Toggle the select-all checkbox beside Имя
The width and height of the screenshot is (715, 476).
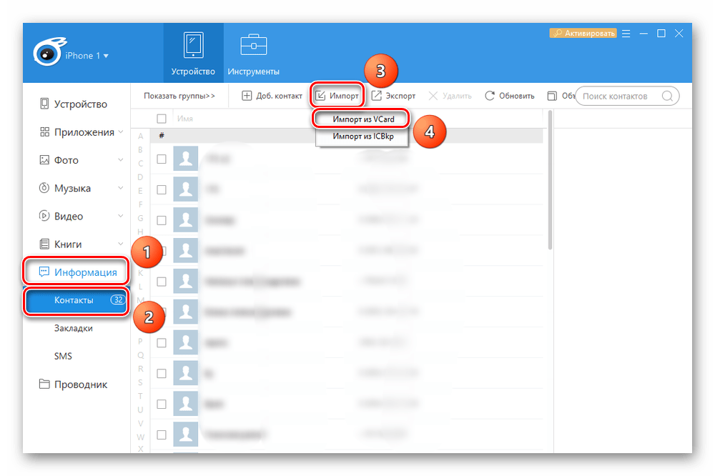pos(162,119)
